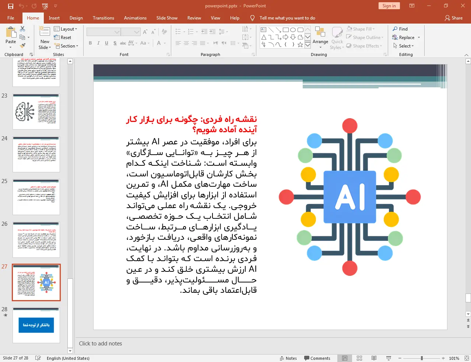Click the zoom in plus button
This screenshot has height=362, width=471.
point(443,358)
